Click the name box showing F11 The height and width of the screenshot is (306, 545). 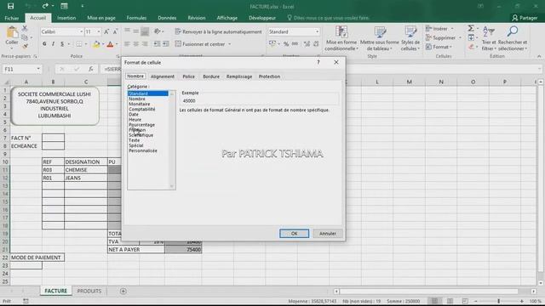click(21, 69)
